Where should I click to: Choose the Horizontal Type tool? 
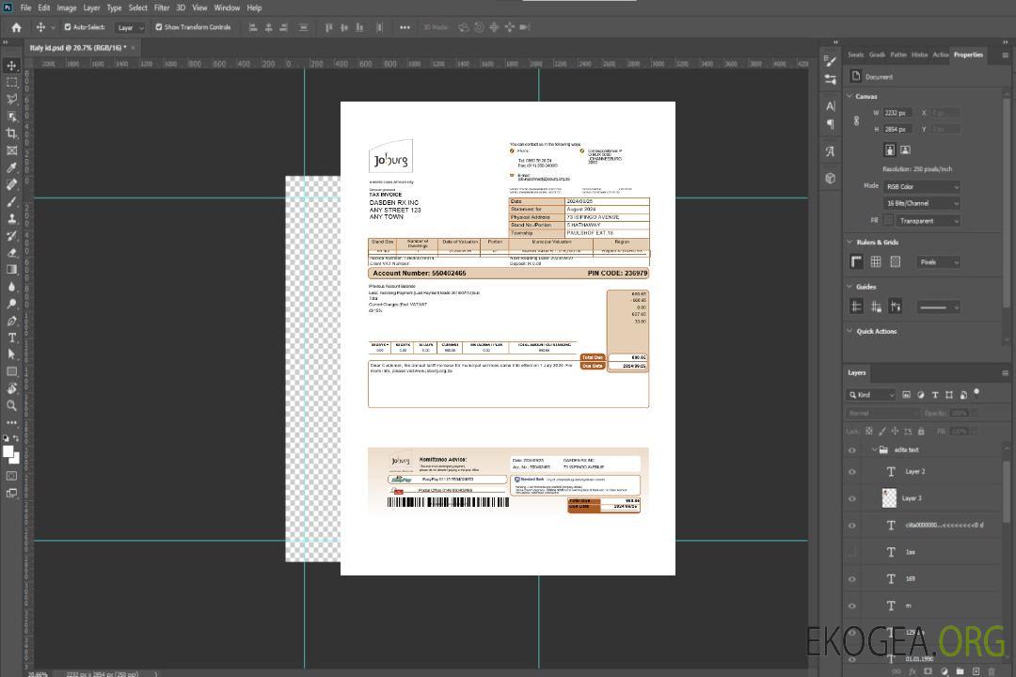pyautogui.click(x=12, y=338)
